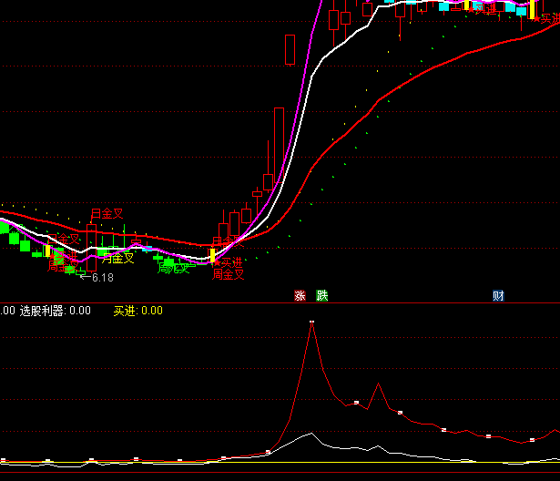
Task: Click the green 周死叉 signal label
Action: click(x=173, y=269)
